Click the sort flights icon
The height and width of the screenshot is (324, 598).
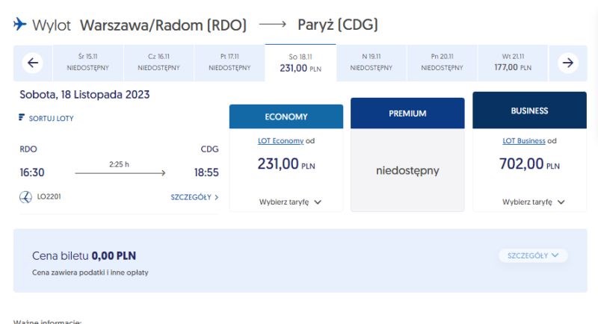(22, 117)
